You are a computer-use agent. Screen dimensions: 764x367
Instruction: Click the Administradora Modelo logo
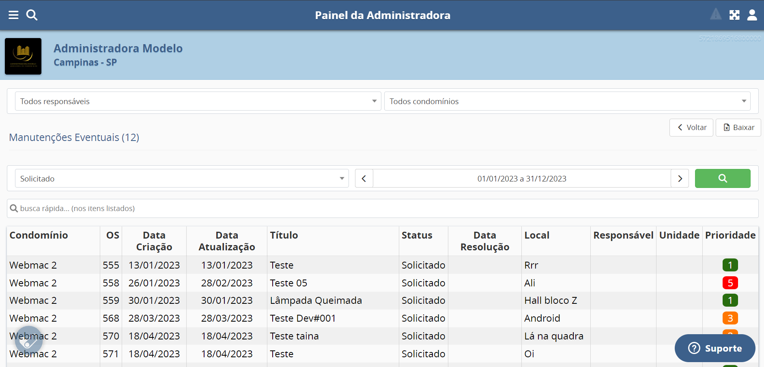pyautogui.click(x=23, y=56)
